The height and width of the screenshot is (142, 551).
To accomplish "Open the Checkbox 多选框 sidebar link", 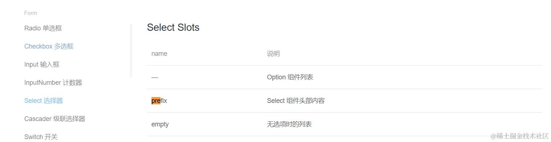I will tap(49, 46).
